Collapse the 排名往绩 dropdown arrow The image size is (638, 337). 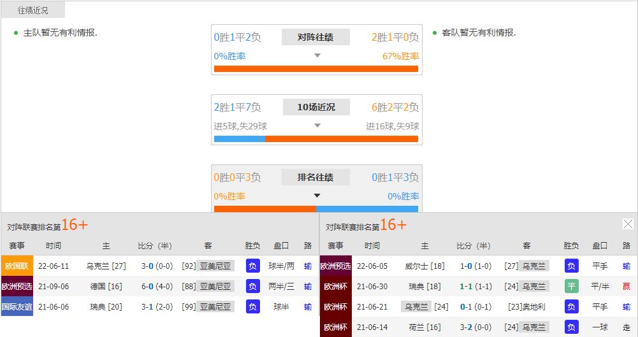pyautogui.click(x=317, y=196)
